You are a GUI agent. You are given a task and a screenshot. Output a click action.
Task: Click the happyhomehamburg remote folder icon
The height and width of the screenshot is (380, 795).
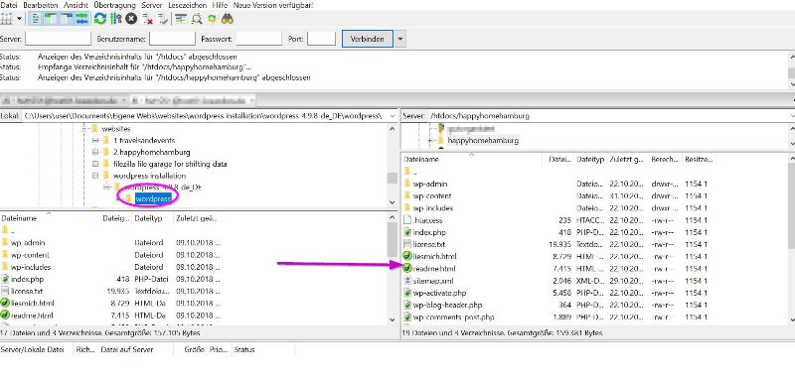click(x=440, y=140)
